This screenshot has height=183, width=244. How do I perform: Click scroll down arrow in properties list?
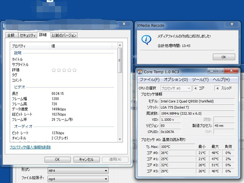(120, 139)
